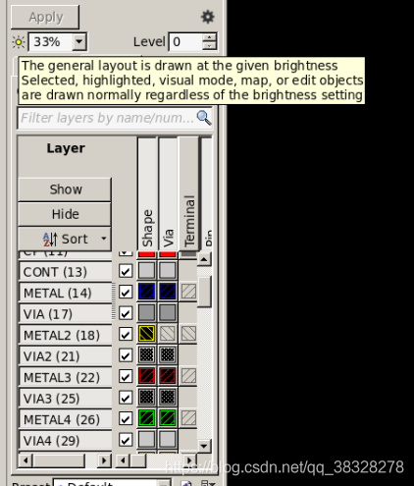The width and height of the screenshot is (414, 486).
Task: Click the VIA4 (29) Via swatch
Action: click(x=168, y=439)
